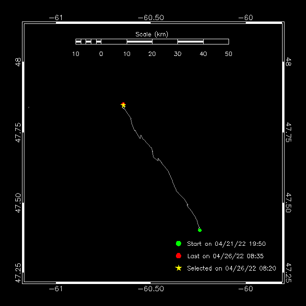
Task: Click the yellow star in the legend
Action: [178, 268]
